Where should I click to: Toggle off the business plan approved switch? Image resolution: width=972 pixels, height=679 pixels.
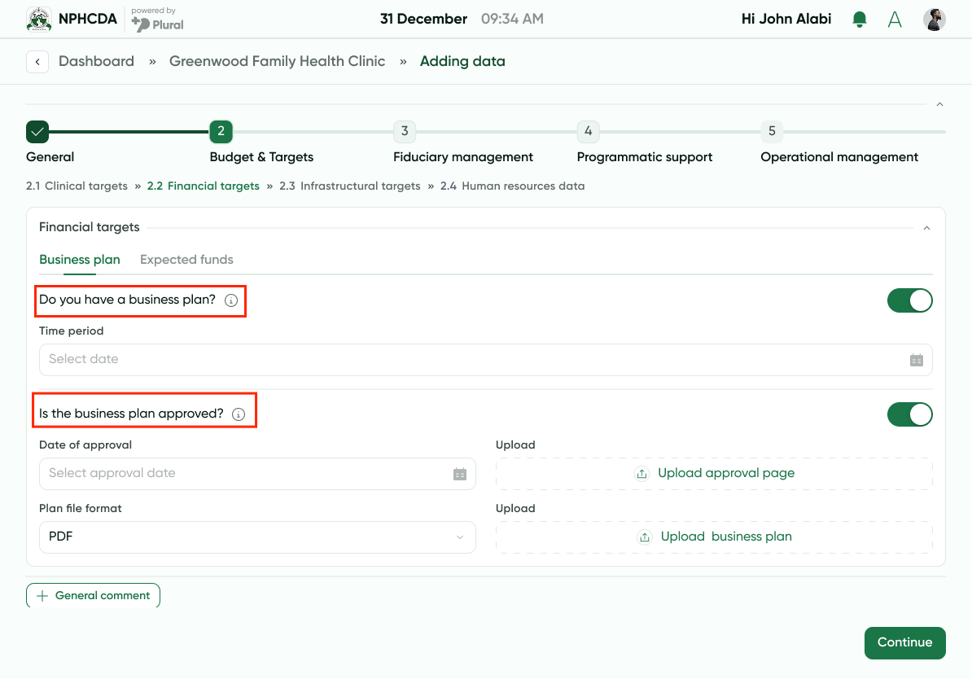pos(909,414)
